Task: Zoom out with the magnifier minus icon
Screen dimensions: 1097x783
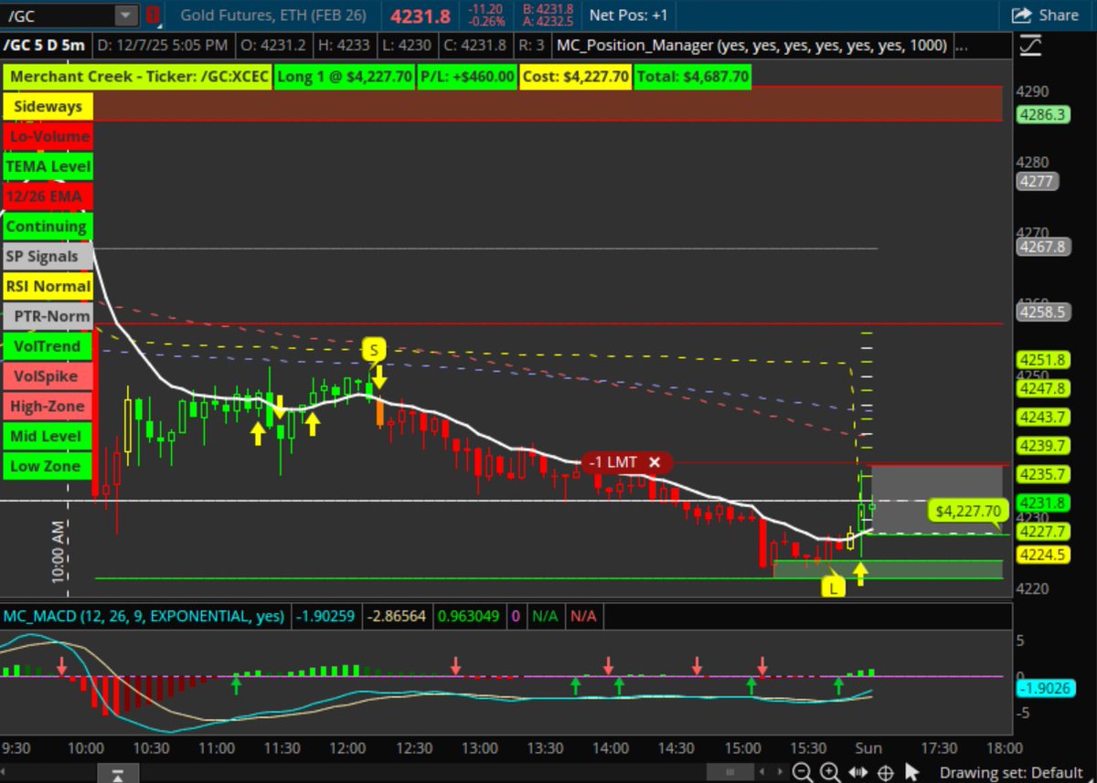Action: [x=801, y=772]
